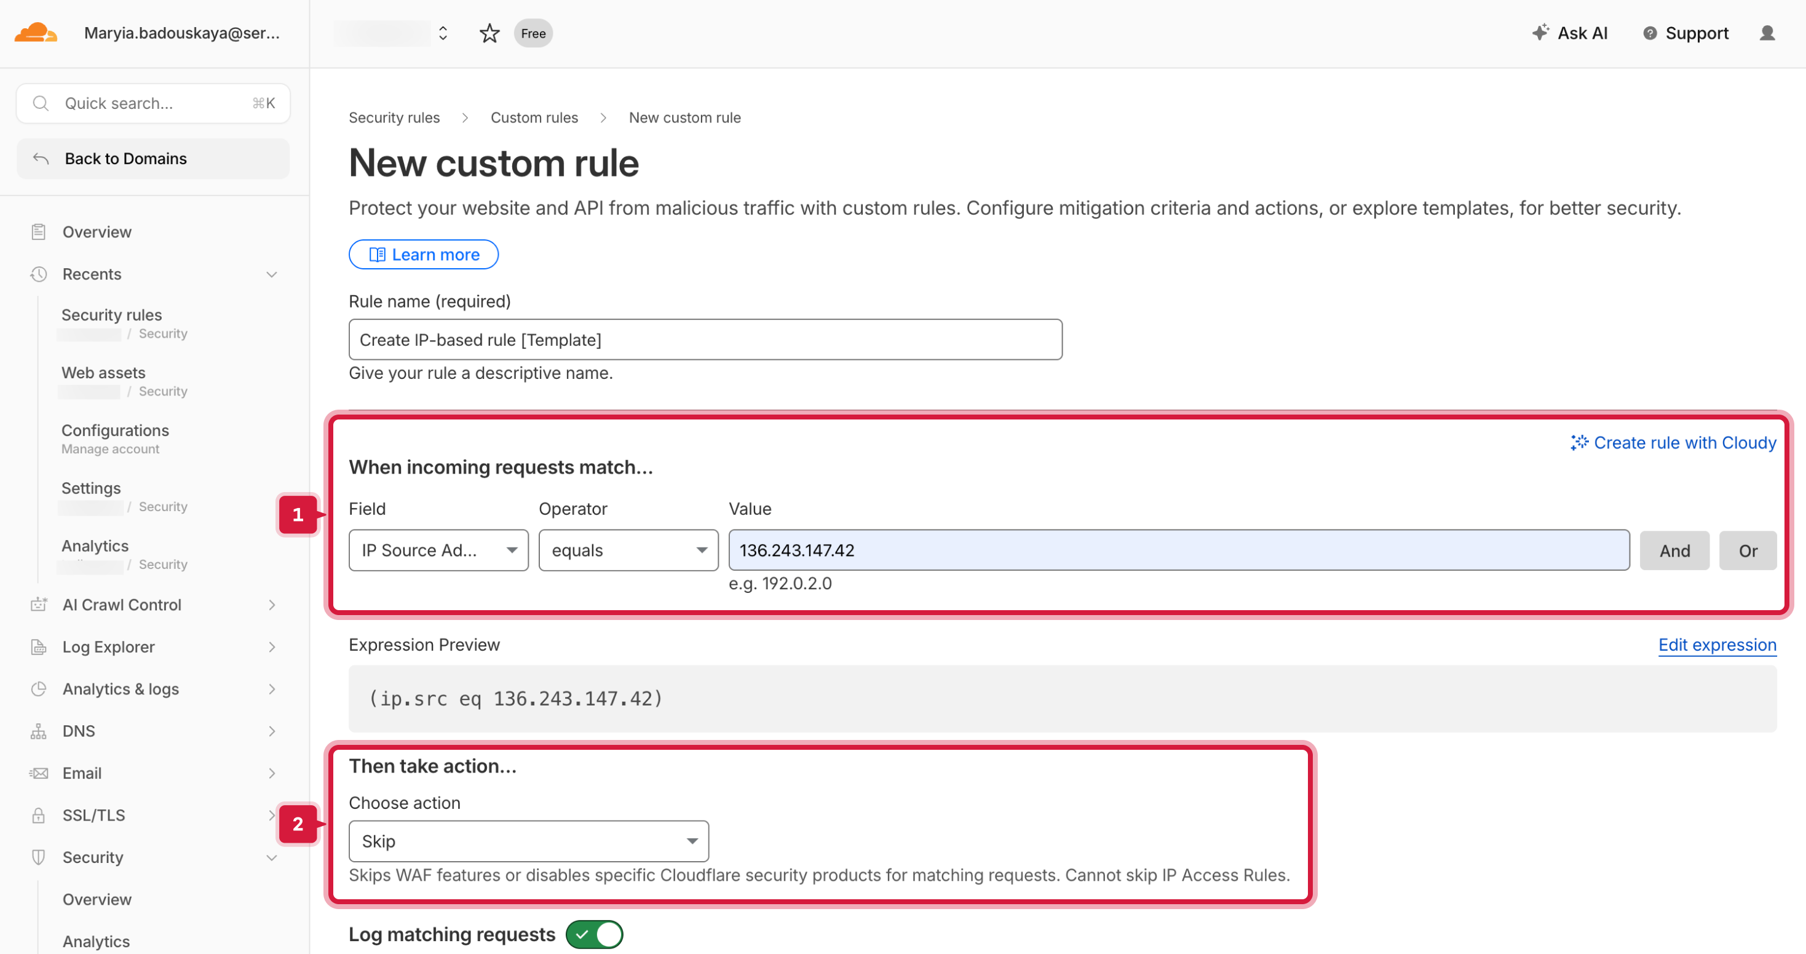The width and height of the screenshot is (1806, 954).
Task: Open the user profile icon
Action: (1767, 33)
